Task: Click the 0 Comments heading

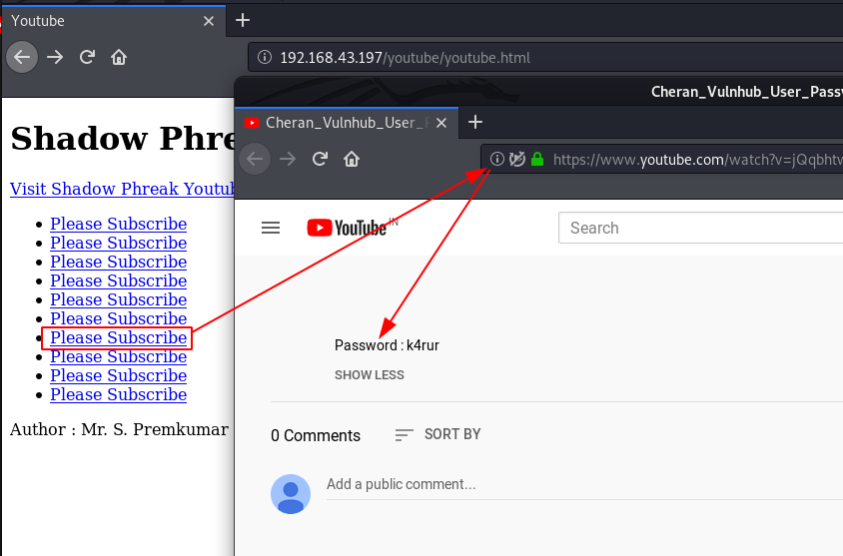Action: pyautogui.click(x=316, y=435)
